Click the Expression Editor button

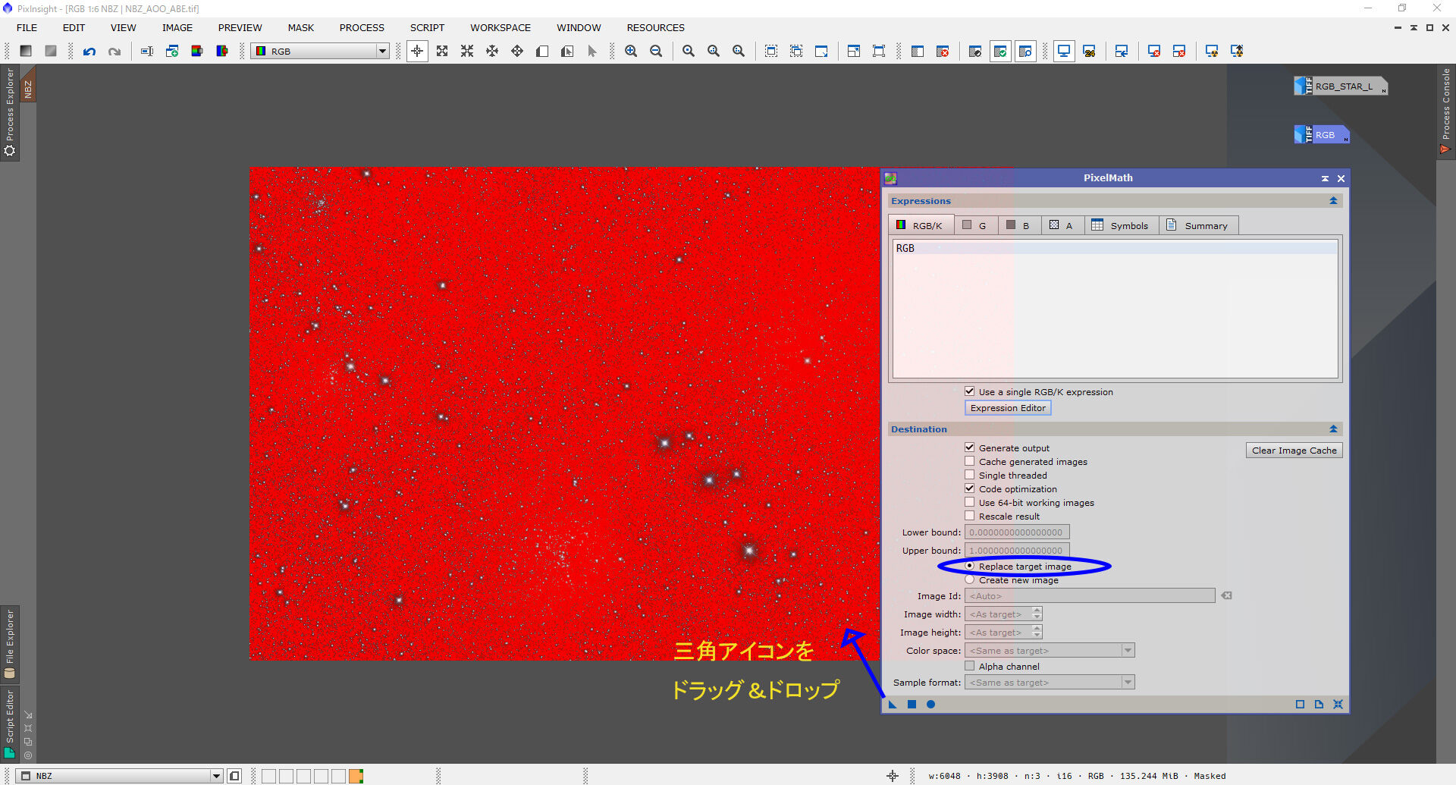pyautogui.click(x=1008, y=407)
